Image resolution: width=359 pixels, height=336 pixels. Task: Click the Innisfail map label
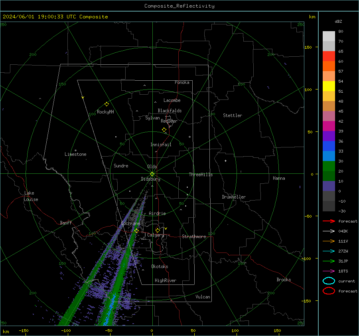pyautogui.click(x=161, y=145)
